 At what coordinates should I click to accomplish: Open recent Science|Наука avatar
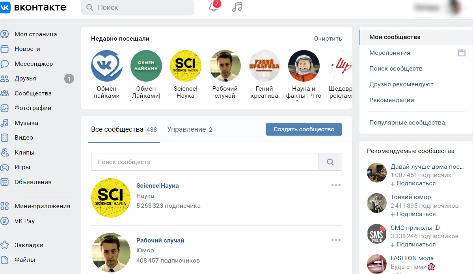[185, 66]
